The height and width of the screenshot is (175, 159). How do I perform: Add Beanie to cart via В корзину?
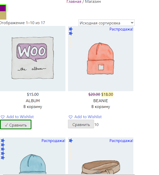(x=101, y=107)
